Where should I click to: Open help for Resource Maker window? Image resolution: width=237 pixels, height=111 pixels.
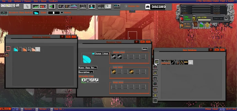[x=136, y=42]
